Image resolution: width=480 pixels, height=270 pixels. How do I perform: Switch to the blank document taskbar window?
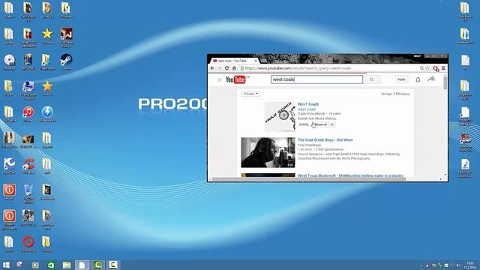[82, 265]
